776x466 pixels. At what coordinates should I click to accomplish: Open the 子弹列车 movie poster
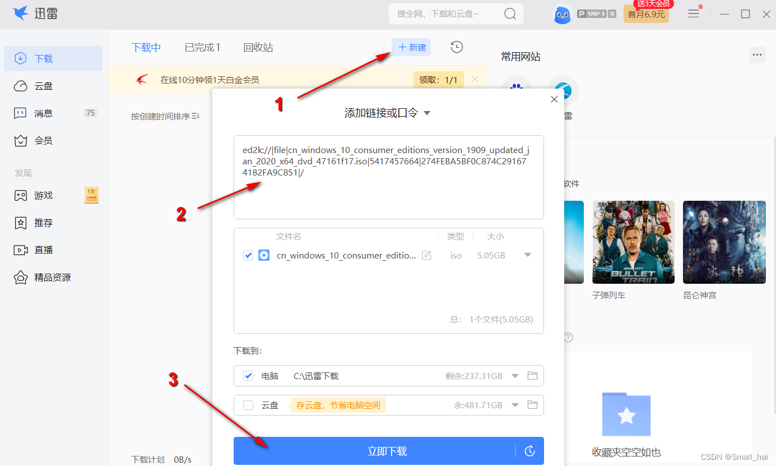[633, 242]
